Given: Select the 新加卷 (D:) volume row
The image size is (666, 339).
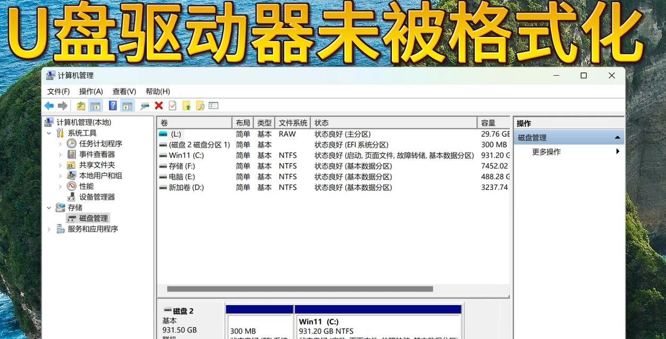Looking at the screenshot, I should [x=334, y=187].
